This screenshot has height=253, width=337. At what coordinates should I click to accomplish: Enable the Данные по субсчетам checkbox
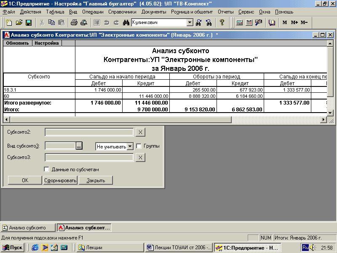46,170
